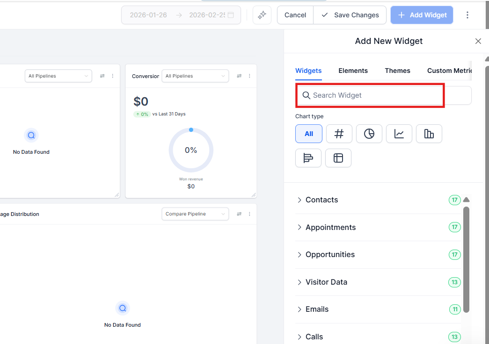The height and width of the screenshot is (344, 489).
Task: Switch to the Themes tab
Action: tap(397, 71)
